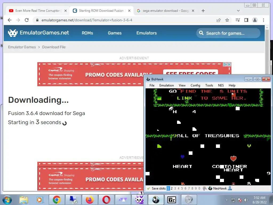Expand Chrome tab search chevron
Screen dimensions: 273x205
[x=238, y=11]
